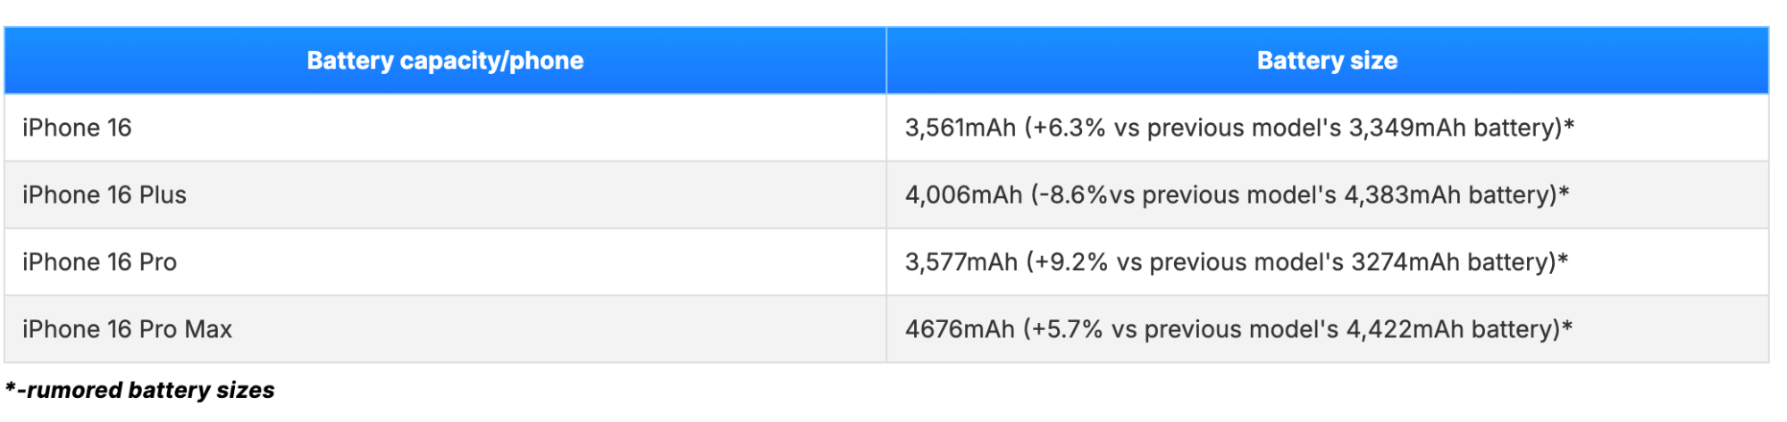Viewport: 1787px width, 422px height.
Task: Select the 'iPhone 16' row label
Action: [77, 128]
